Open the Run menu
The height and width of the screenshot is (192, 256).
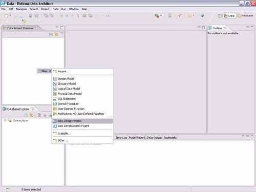pos(63,9)
